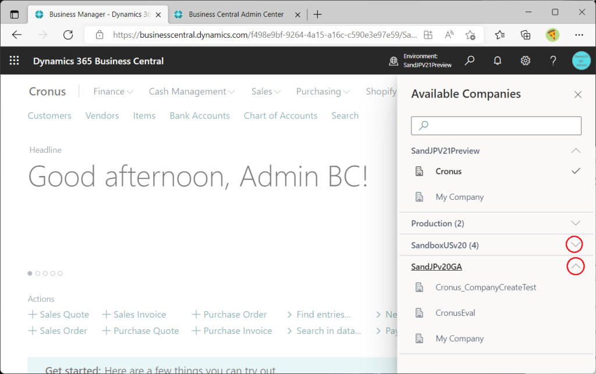
Task: Open the Shopify menu
Action: (x=381, y=91)
